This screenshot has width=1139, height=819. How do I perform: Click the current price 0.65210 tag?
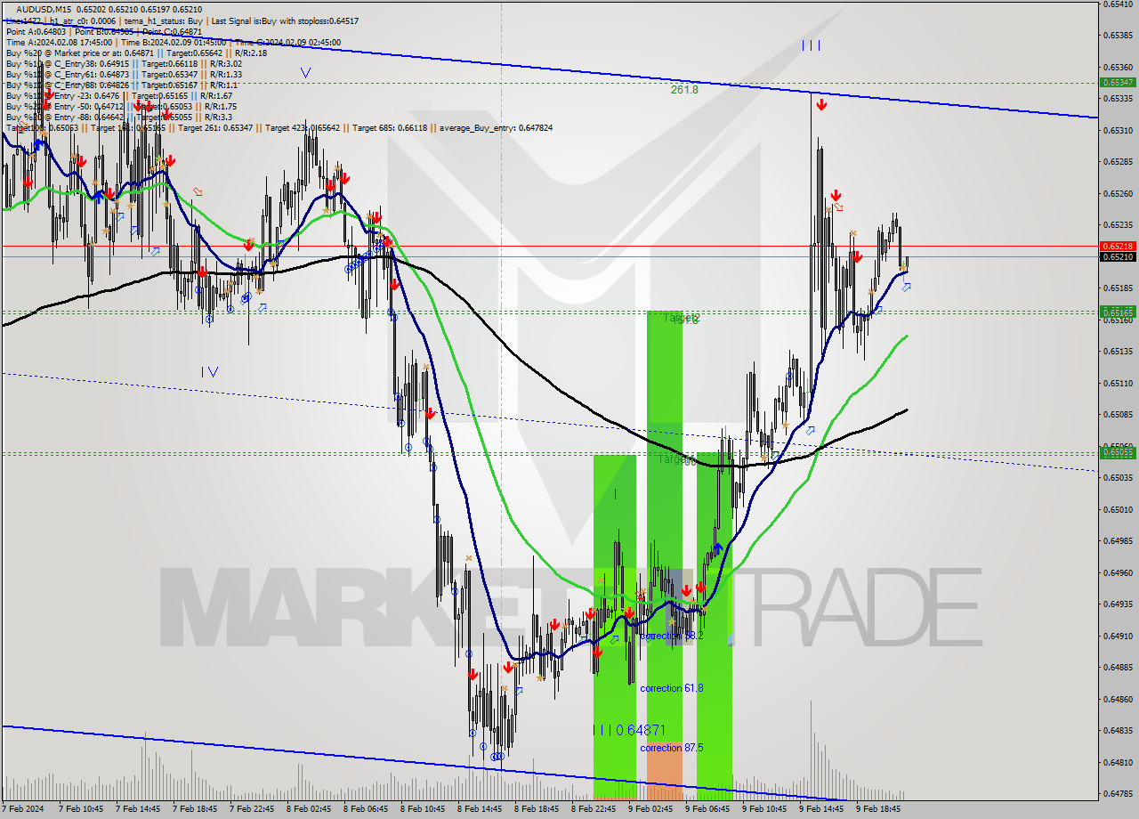point(1118,256)
